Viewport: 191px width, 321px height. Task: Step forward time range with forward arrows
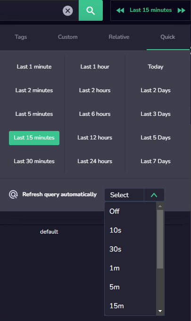pos(182,10)
